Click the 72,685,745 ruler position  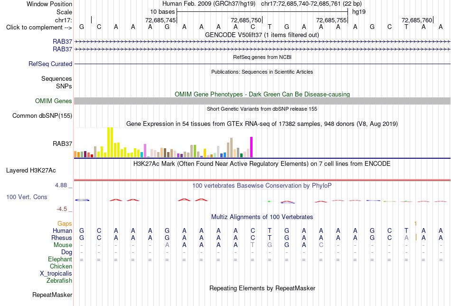[160, 20]
